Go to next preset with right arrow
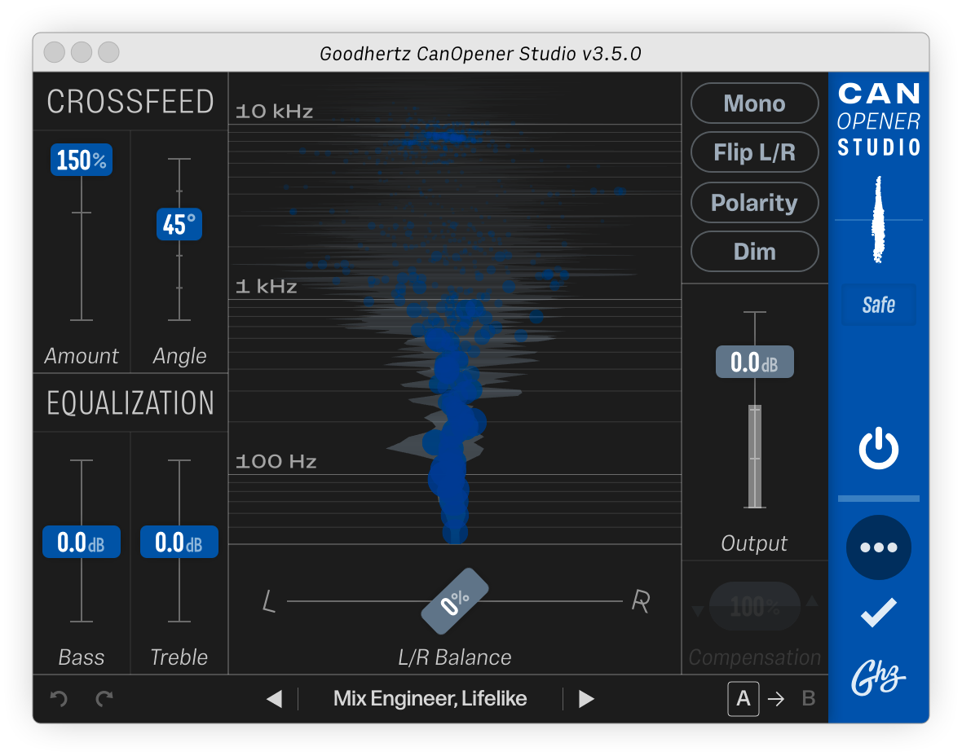962x756 pixels. [586, 699]
